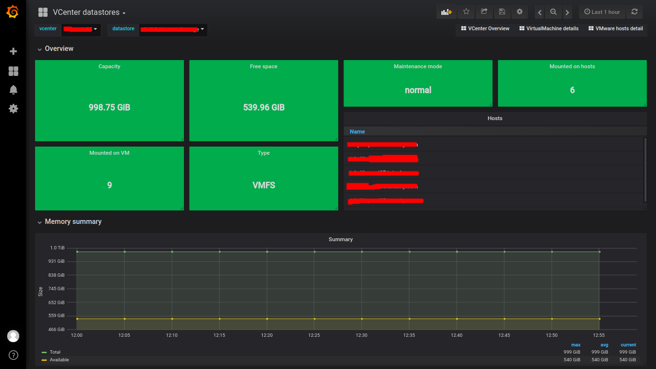Open the Grafana home logo
The height and width of the screenshot is (369, 656).
pos(13,12)
